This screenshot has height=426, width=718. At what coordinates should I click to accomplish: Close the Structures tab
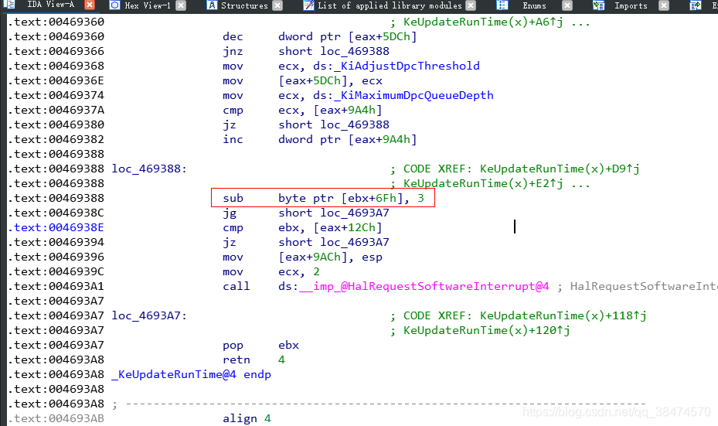coord(277,5)
